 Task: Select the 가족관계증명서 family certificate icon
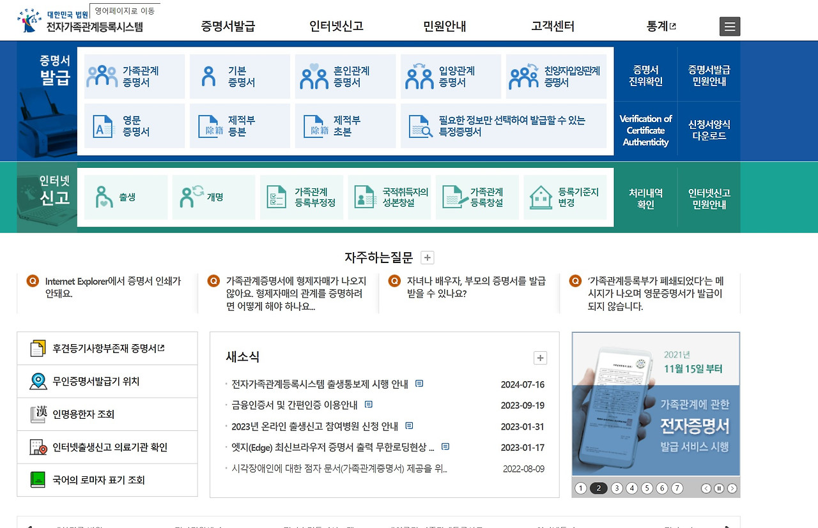point(102,76)
